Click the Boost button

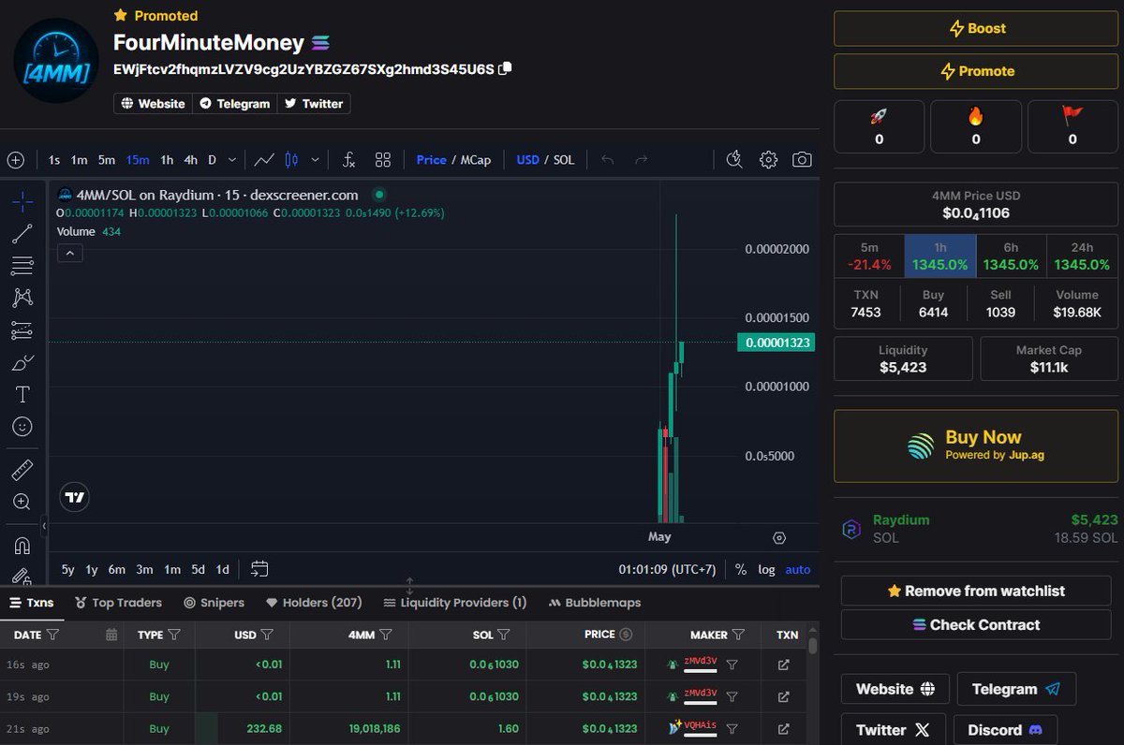click(976, 28)
